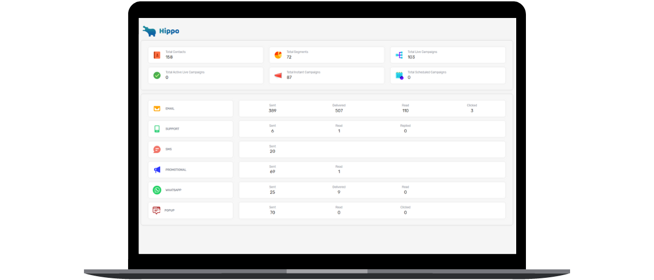Click the Total Instant Campaigns megaphone icon
The width and height of the screenshot is (654, 280).
[278, 75]
